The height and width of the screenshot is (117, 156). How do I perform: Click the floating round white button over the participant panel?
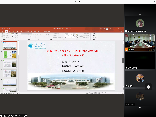click(148, 87)
